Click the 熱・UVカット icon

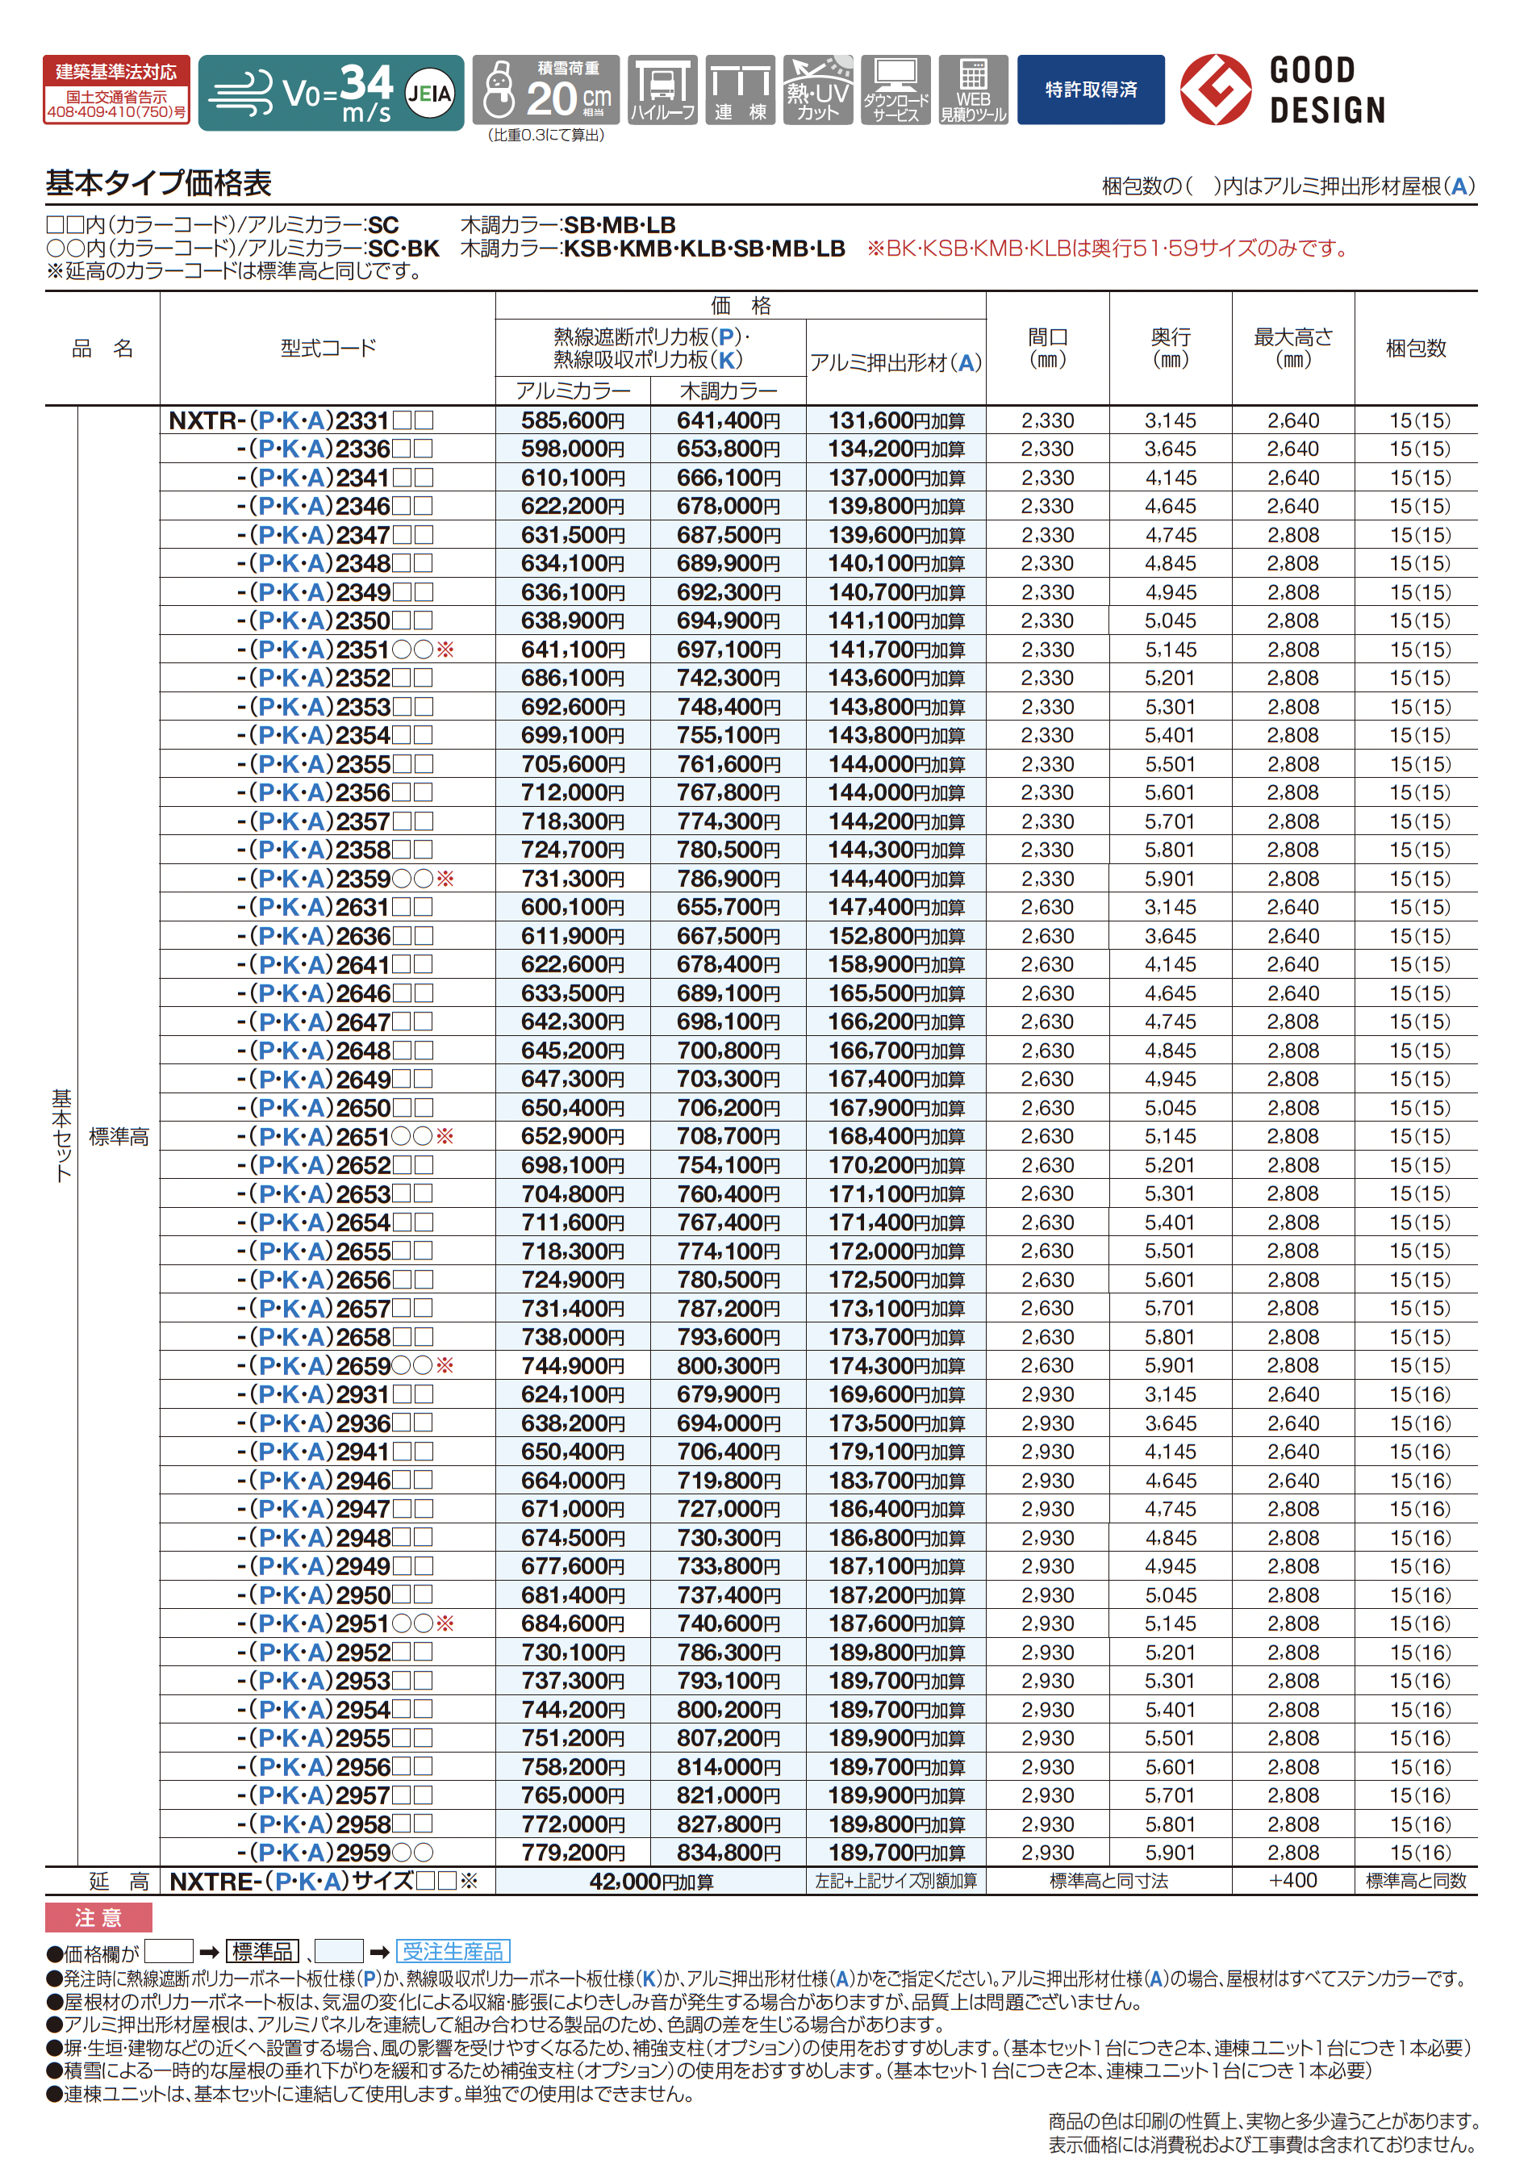[x=817, y=90]
